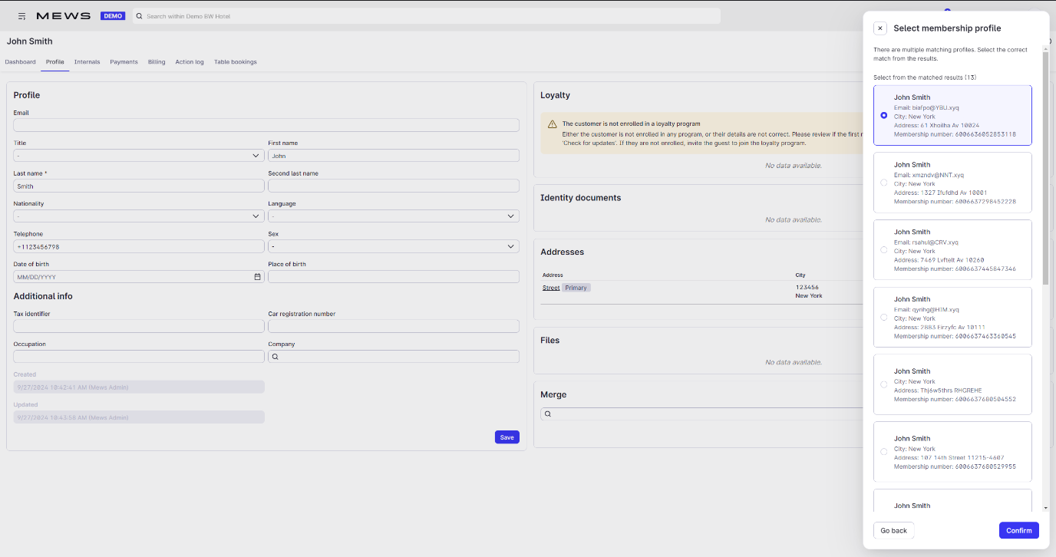Select the profile with email xmzndv@NNT.xyq
This screenshot has width=1056, height=557.
coord(883,183)
